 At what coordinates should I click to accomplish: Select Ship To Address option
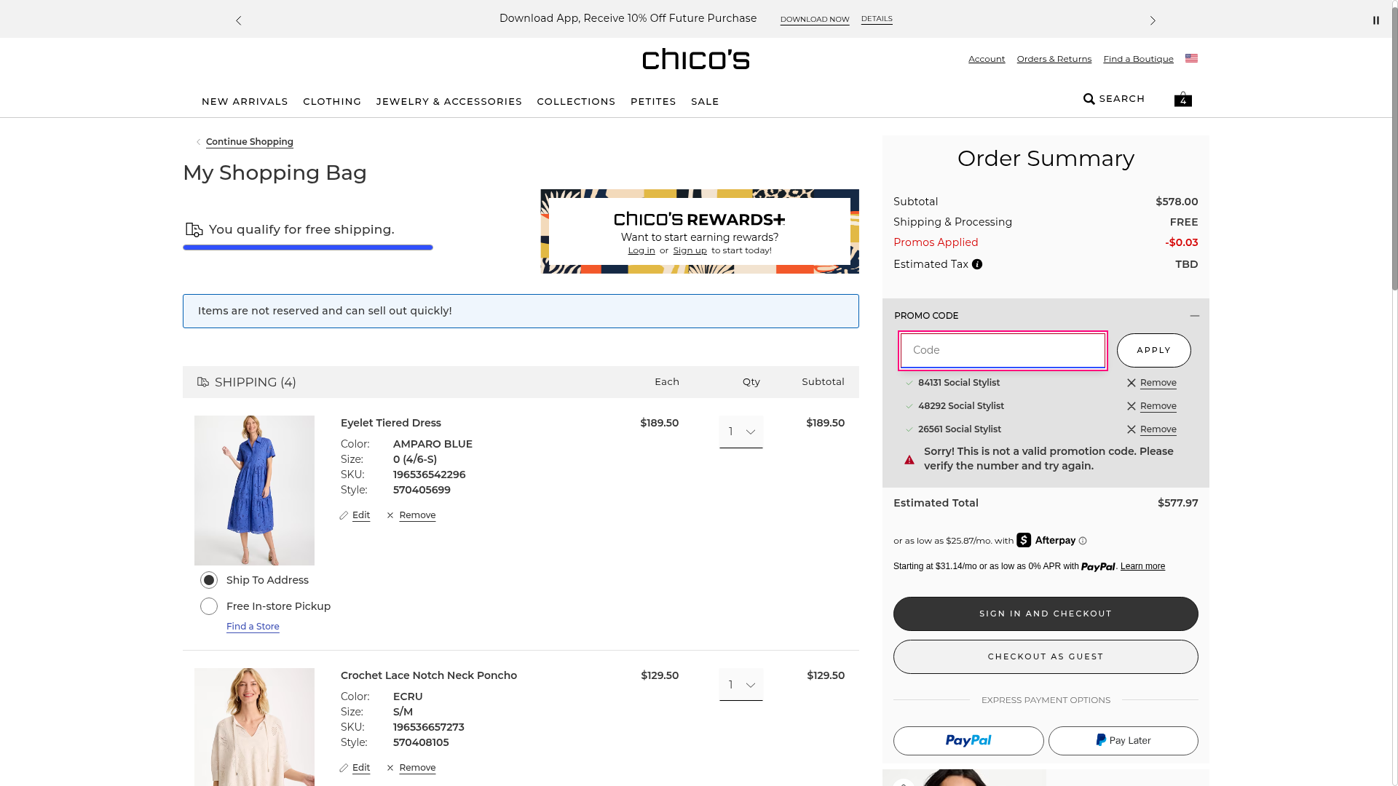tap(209, 580)
